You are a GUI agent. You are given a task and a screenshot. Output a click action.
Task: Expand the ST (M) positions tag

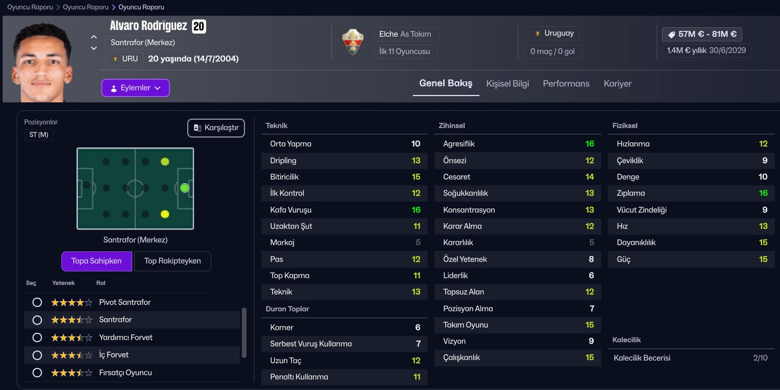coord(39,135)
